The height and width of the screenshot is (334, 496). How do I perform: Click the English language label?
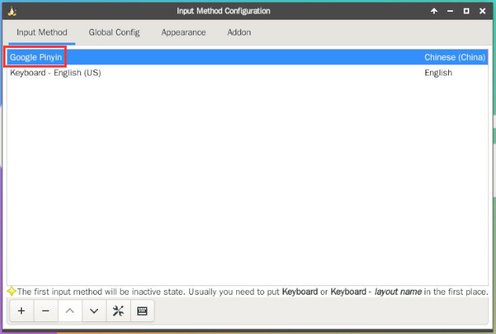439,72
